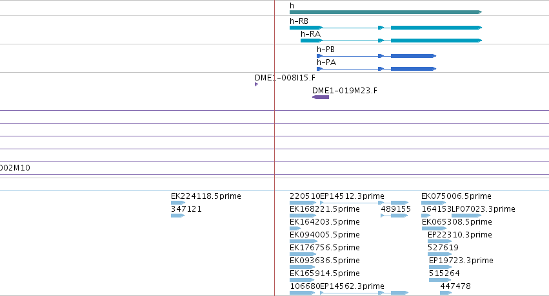Select the 220510 EST label

(304, 196)
